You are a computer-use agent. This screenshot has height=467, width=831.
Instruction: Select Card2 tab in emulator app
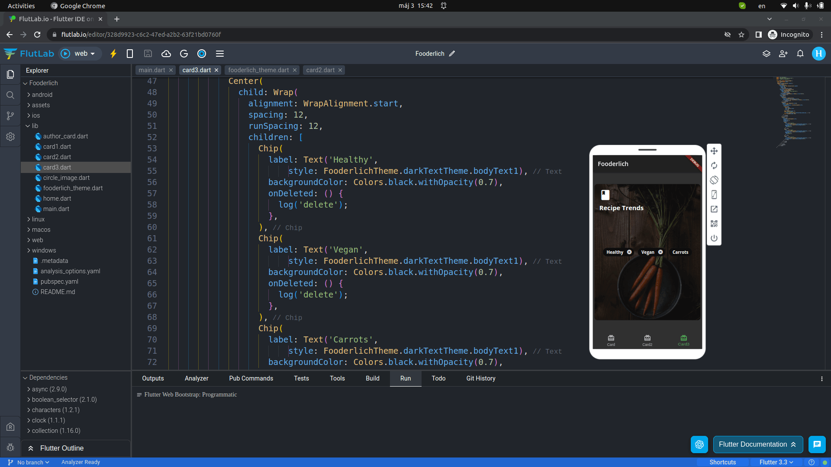647,340
